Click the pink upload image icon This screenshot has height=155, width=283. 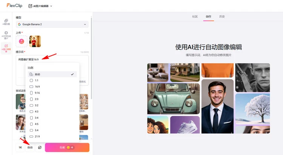(x=22, y=41)
